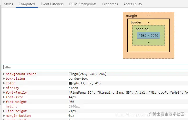
Task: Open the Event Listeners tab
Action: pyautogui.click(x=52, y=4)
